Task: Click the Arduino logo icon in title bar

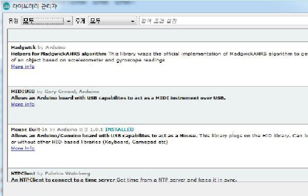Action: click(6, 6)
